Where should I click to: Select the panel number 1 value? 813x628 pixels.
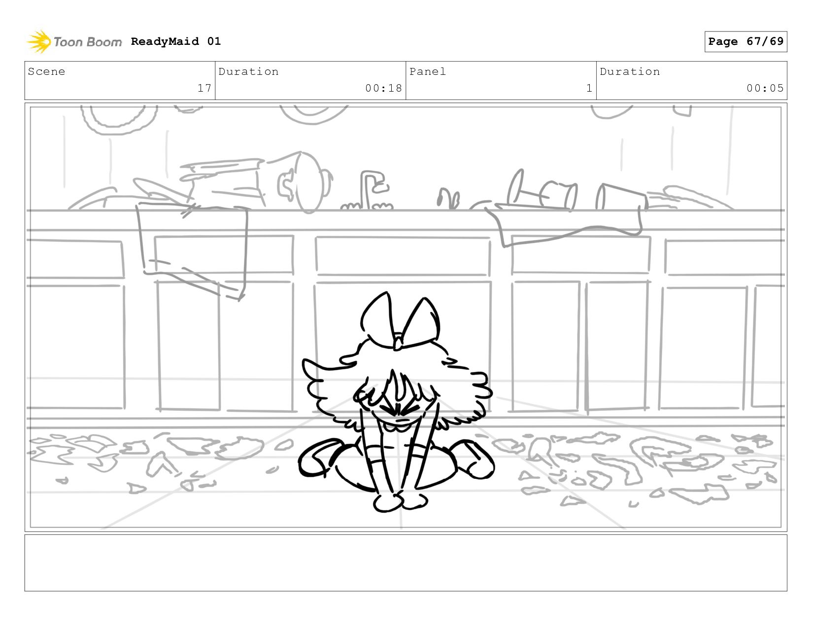click(589, 88)
